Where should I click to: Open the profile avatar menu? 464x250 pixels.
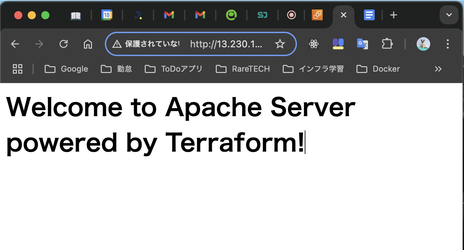(x=423, y=44)
